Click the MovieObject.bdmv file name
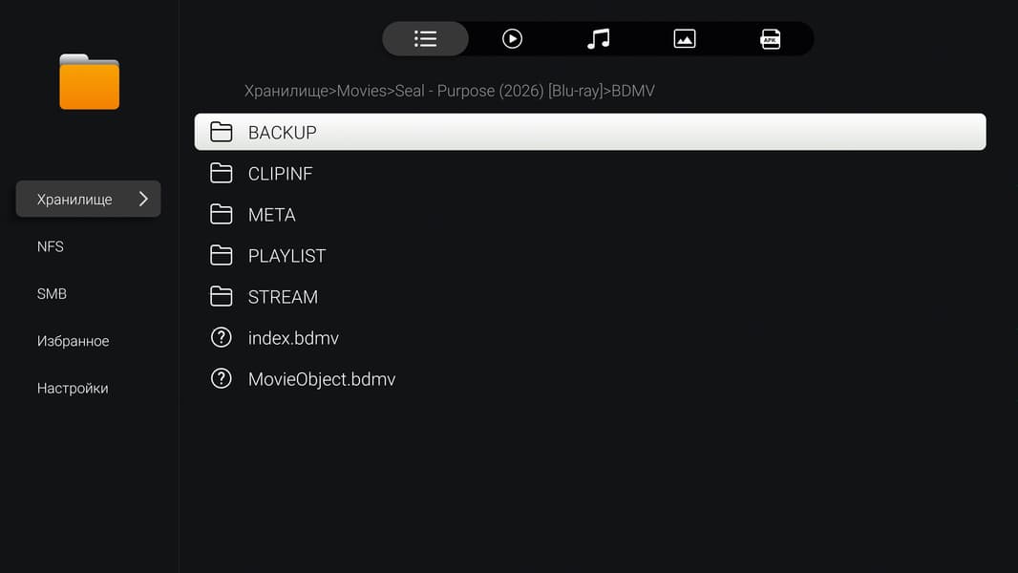The image size is (1018, 573). pos(321,379)
